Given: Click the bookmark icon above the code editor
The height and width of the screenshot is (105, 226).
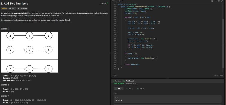Looking at the screenshot, I should click(x=212, y=1).
